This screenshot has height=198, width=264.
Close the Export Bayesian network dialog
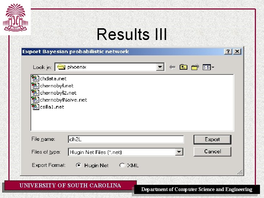tap(237, 51)
